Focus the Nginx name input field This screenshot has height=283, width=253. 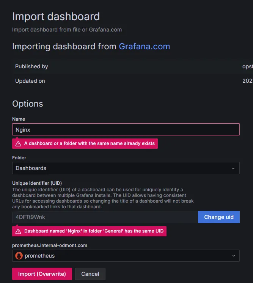click(126, 129)
